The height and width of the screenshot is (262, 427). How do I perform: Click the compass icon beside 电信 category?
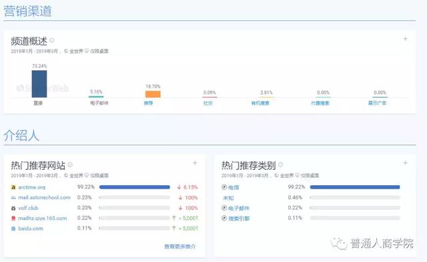(224, 187)
